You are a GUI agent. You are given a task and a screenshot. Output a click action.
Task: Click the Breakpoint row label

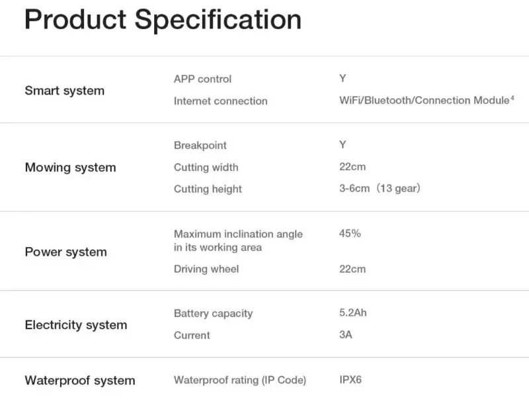[x=200, y=145]
